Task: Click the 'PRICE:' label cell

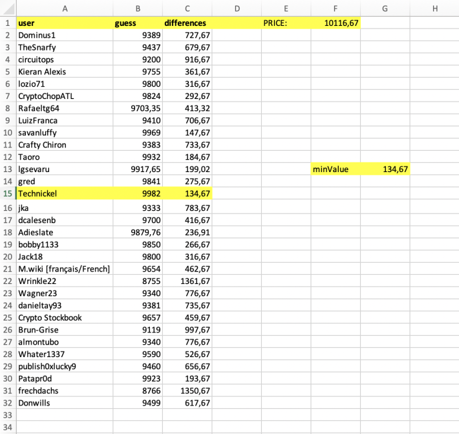Action: 286,23
